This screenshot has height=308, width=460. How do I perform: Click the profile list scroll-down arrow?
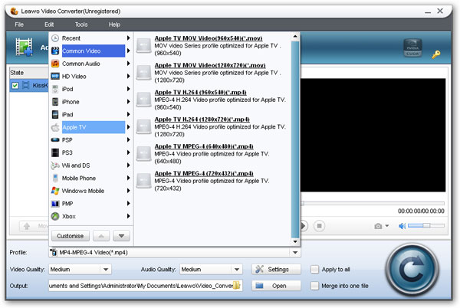(295, 242)
